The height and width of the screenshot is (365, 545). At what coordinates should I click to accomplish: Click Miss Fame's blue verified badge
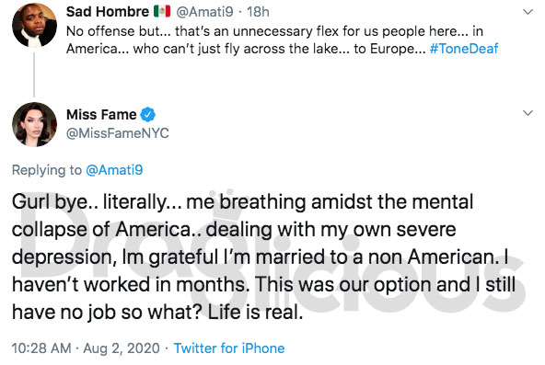(147, 115)
